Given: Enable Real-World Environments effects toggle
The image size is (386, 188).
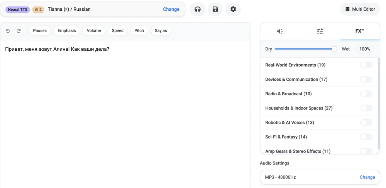Looking at the screenshot, I should tap(366, 65).
